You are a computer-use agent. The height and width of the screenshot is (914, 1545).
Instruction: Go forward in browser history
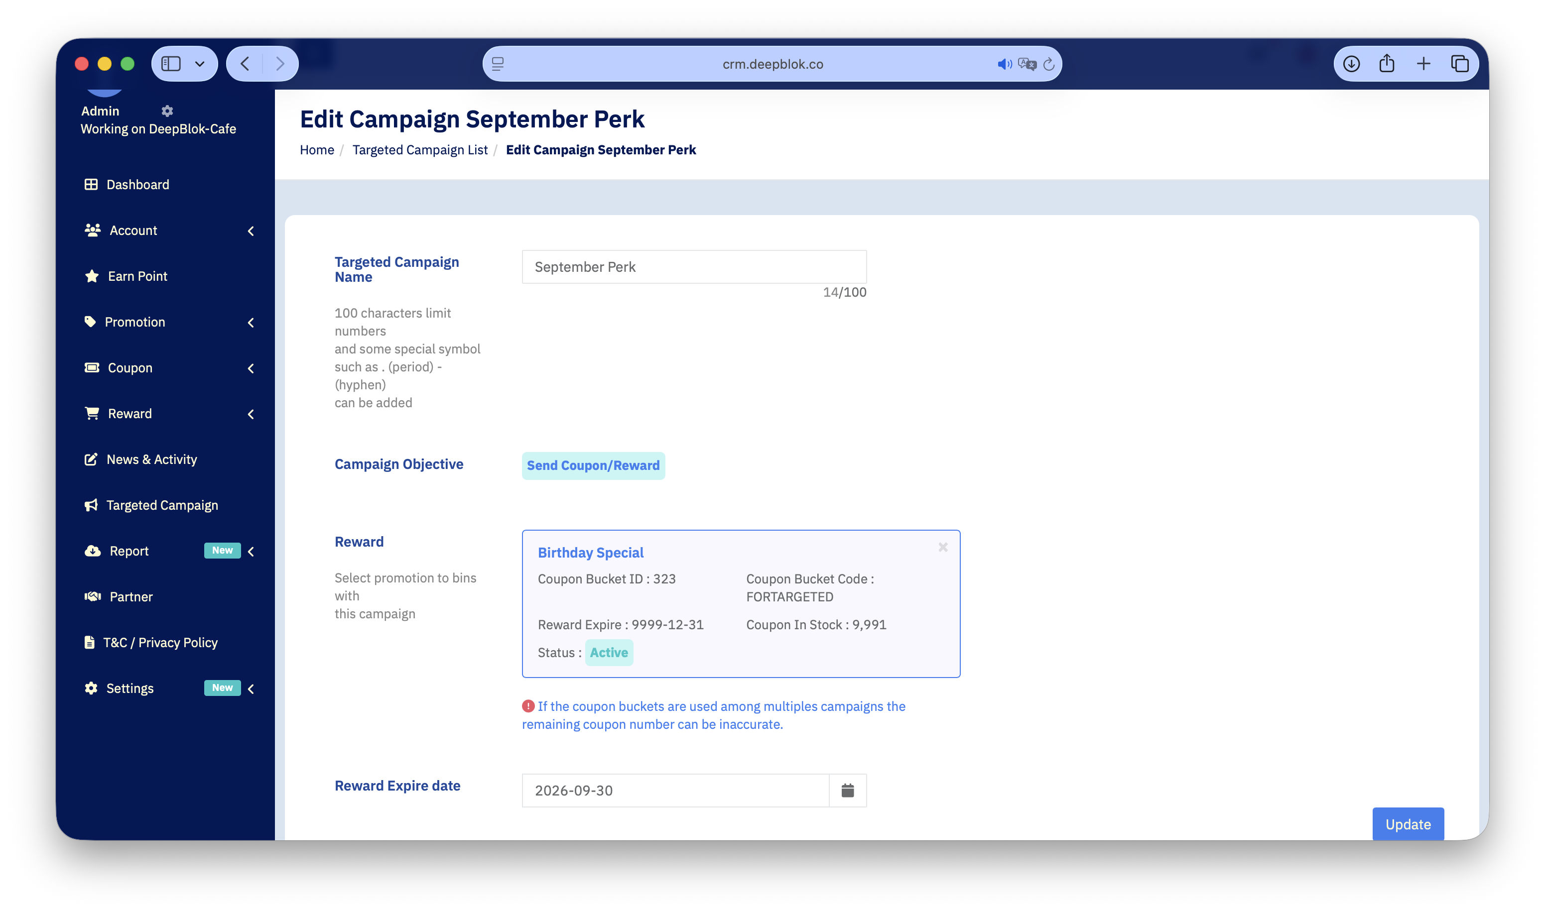pyautogui.click(x=280, y=63)
